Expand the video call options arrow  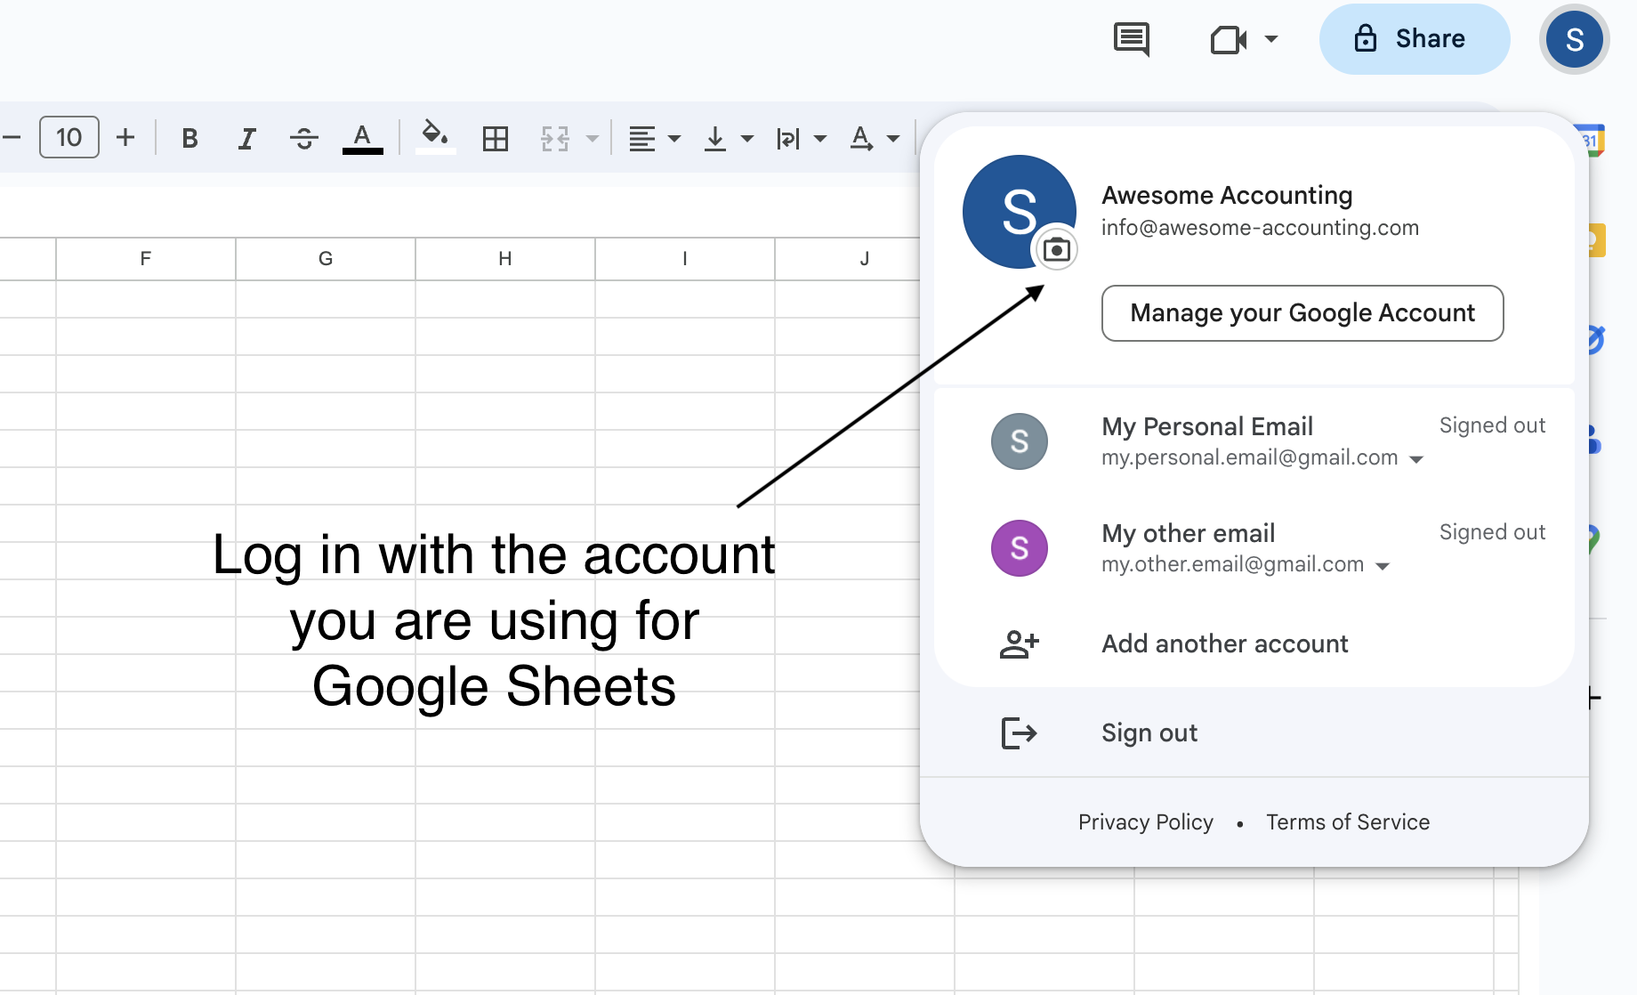coord(1271,39)
